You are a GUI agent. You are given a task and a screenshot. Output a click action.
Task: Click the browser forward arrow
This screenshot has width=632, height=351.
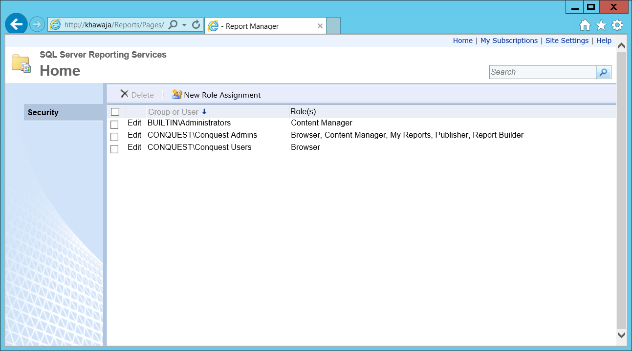coord(37,24)
